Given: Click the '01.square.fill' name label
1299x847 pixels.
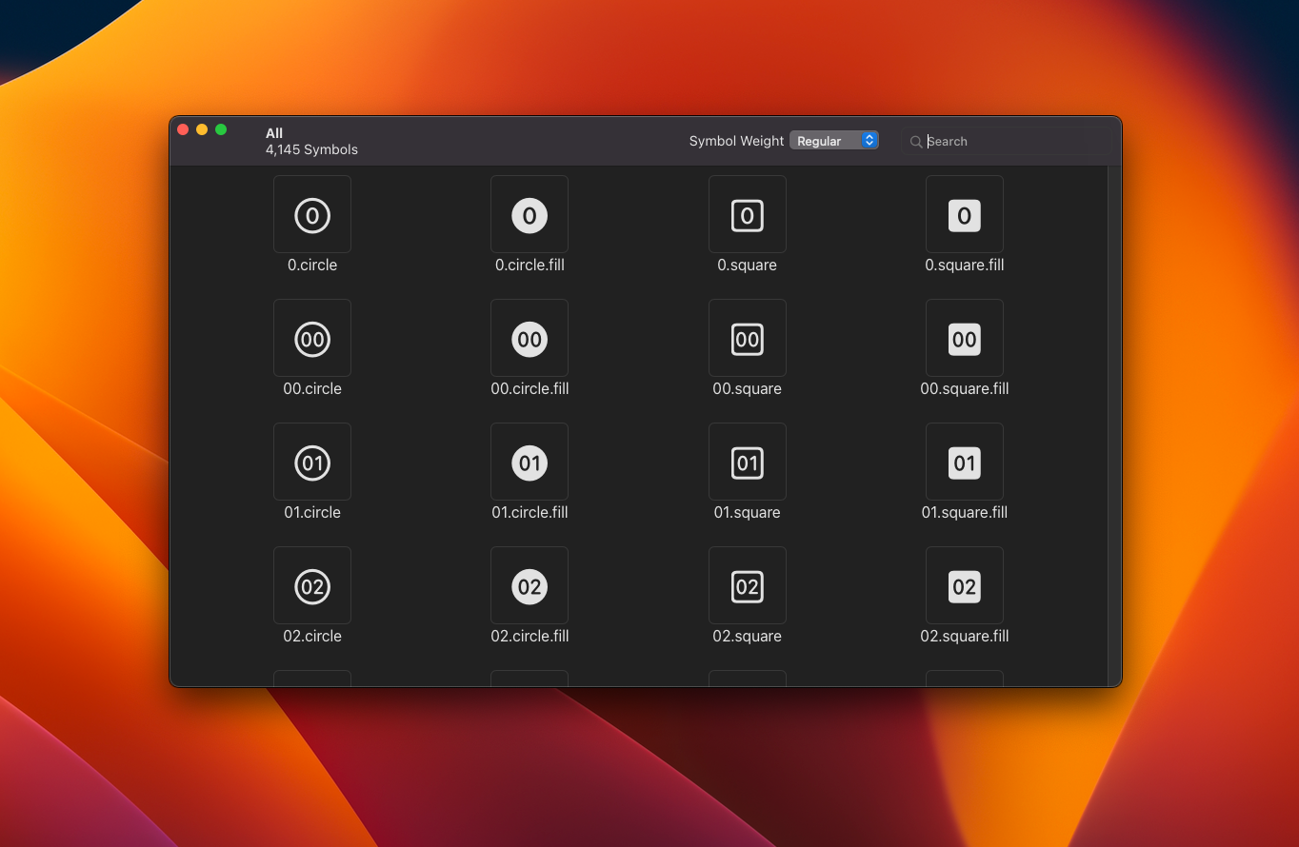Looking at the screenshot, I should (x=965, y=513).
